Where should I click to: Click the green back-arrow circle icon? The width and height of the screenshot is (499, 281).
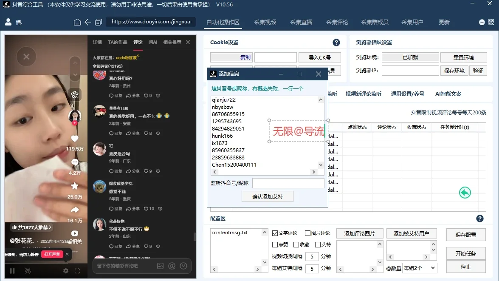[465, 193]
